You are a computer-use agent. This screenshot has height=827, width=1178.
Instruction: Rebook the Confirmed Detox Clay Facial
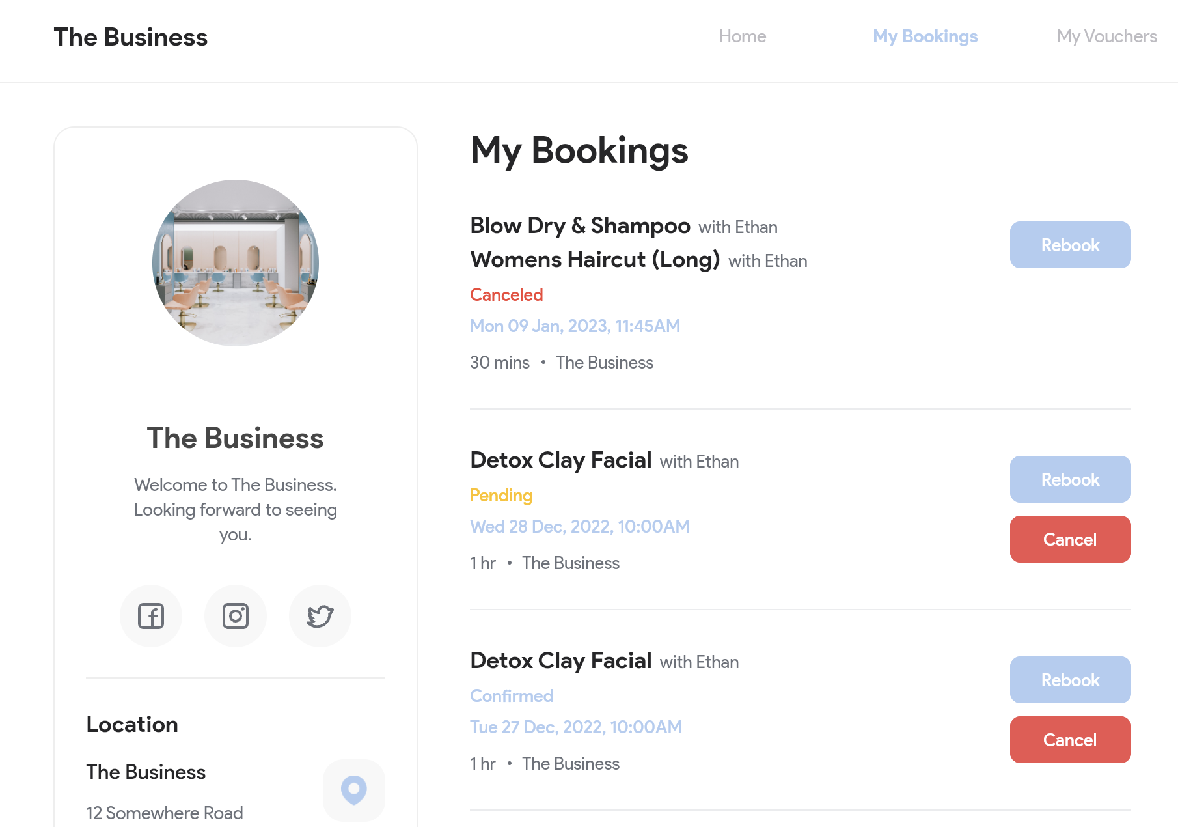tap(1071, 680)
